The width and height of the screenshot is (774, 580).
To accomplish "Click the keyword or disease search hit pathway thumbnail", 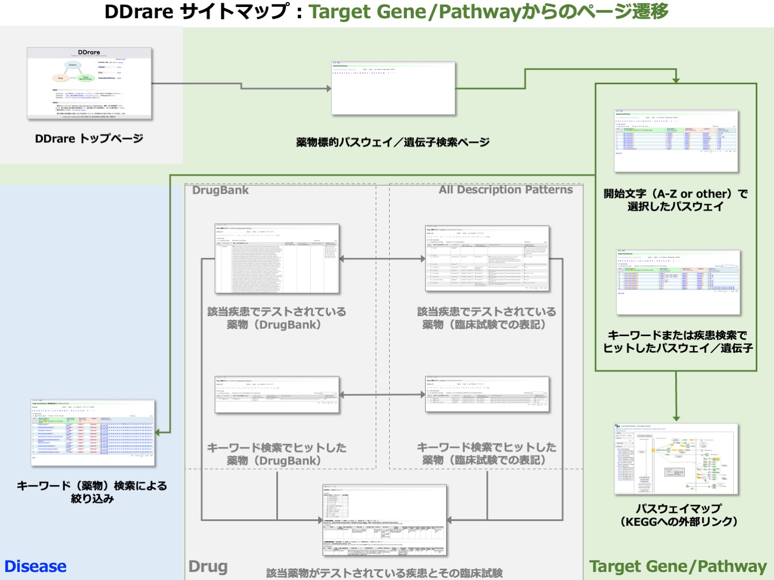I will [678, 282].
